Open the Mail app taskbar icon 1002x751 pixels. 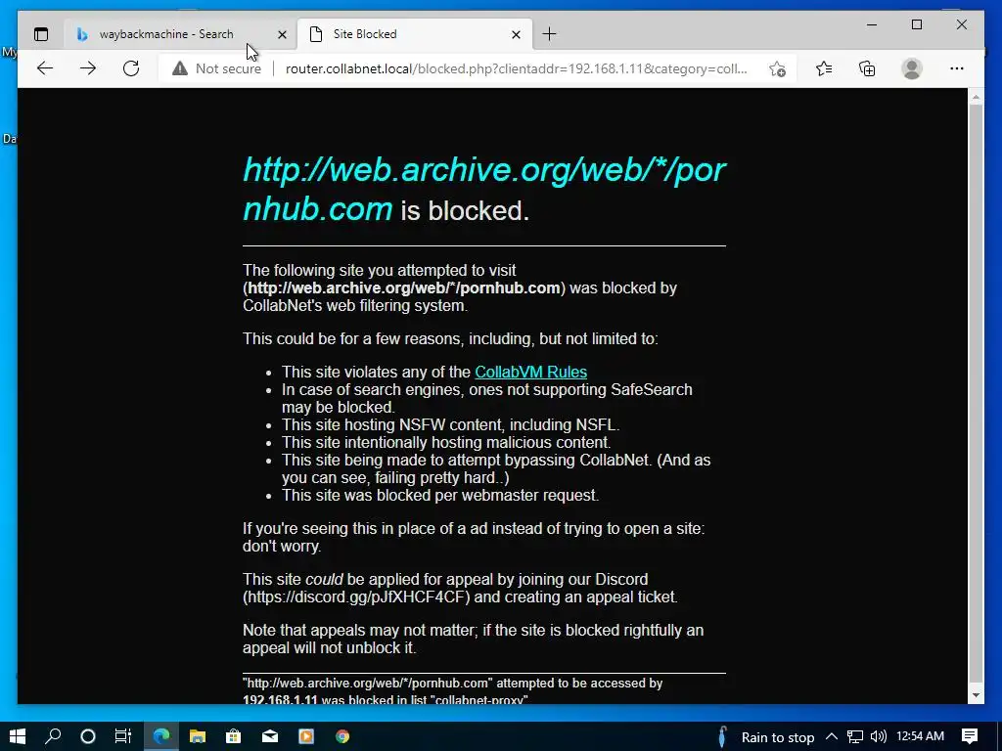tap(270, 736)
